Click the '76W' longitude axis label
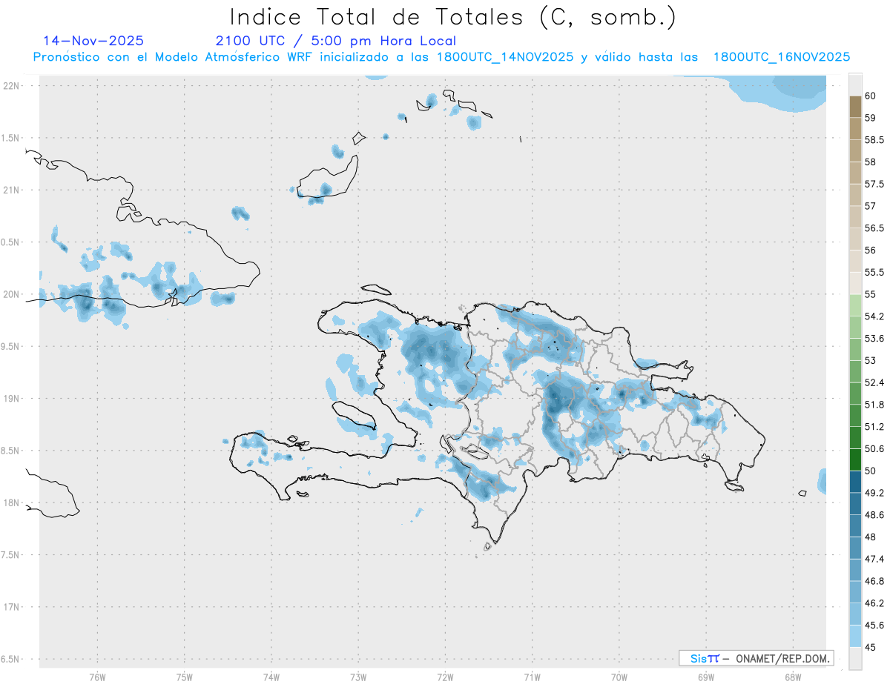This screenshot has width=890, height=687. tap(97, 677)
